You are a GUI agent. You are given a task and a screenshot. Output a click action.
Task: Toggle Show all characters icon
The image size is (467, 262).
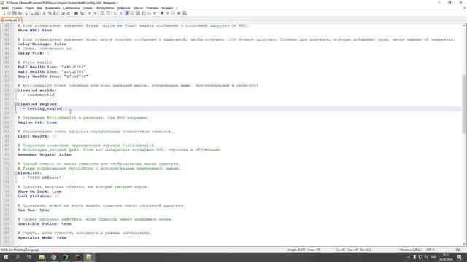click(120, 13)
